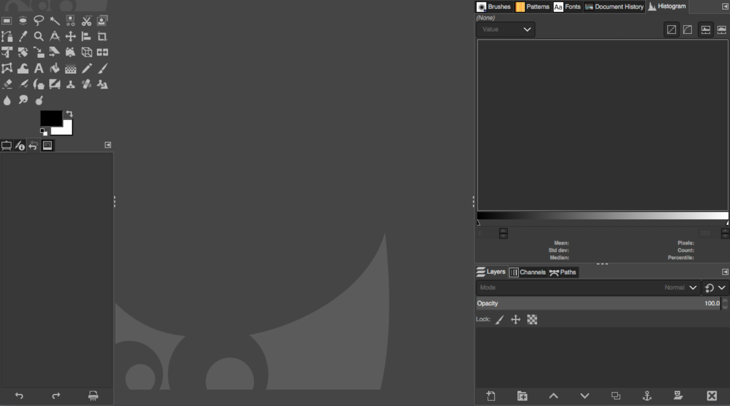This screenshot has height=406, width=730.
Task: Create a new layer group
Action: pyautogui.click(x=522, y=396)
